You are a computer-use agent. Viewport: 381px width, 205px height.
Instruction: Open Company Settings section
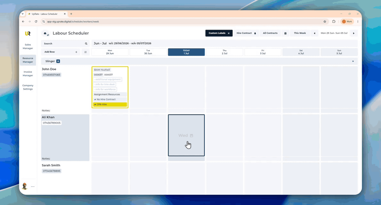pos(28,87)
